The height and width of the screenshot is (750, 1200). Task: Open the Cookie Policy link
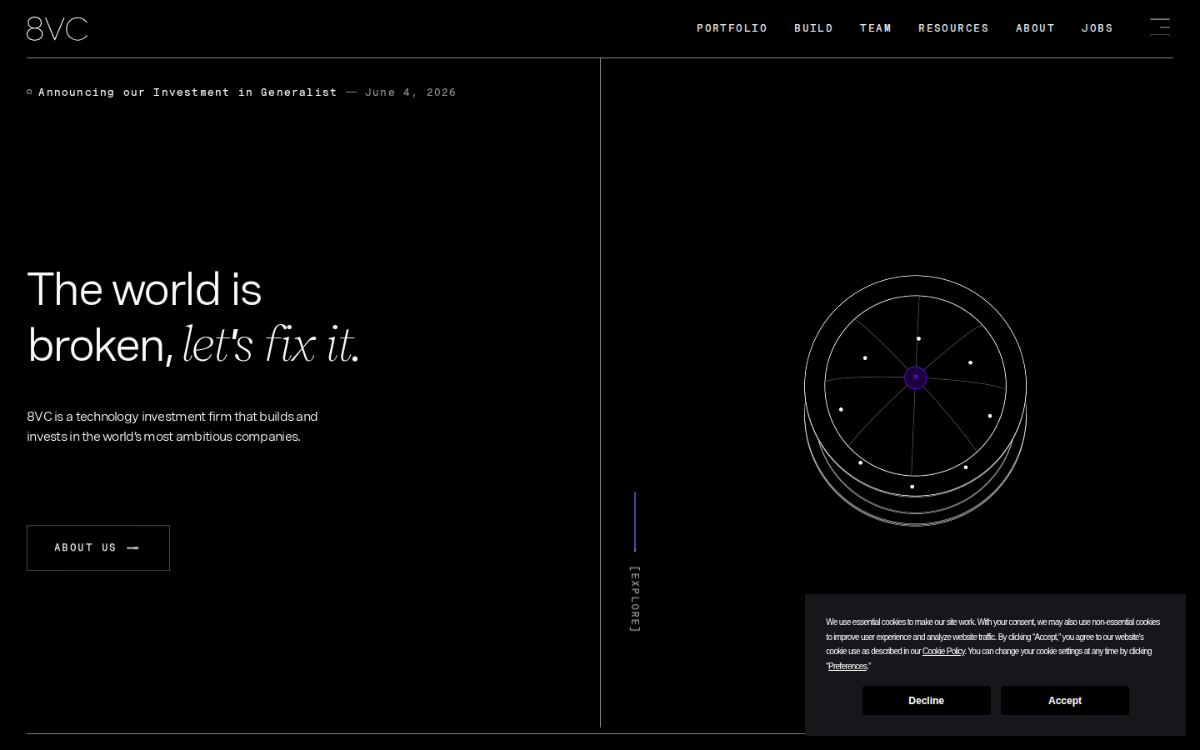(x=943, y=652)
